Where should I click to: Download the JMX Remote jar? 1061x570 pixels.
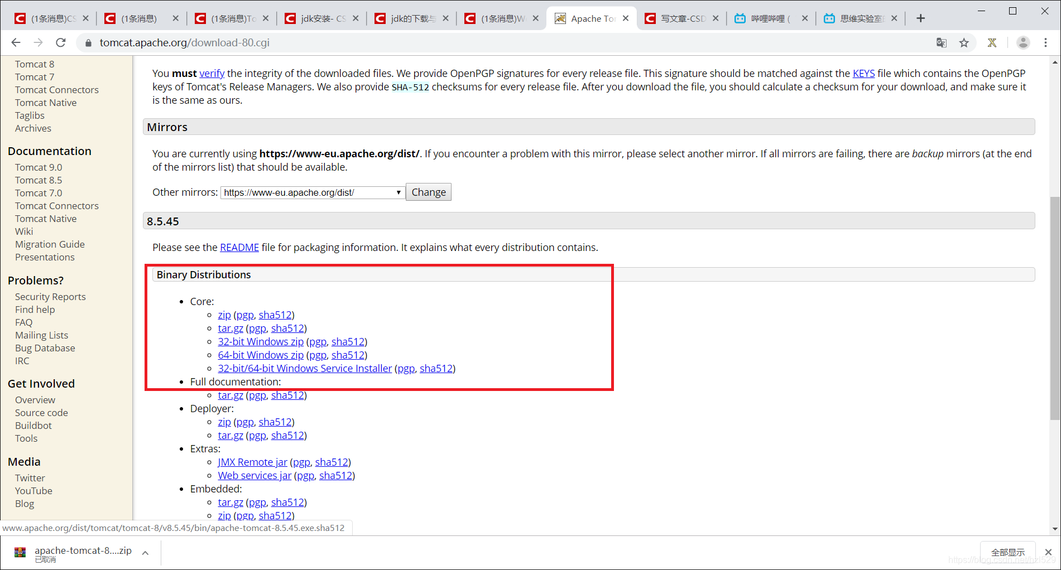[x=252, y=462]
